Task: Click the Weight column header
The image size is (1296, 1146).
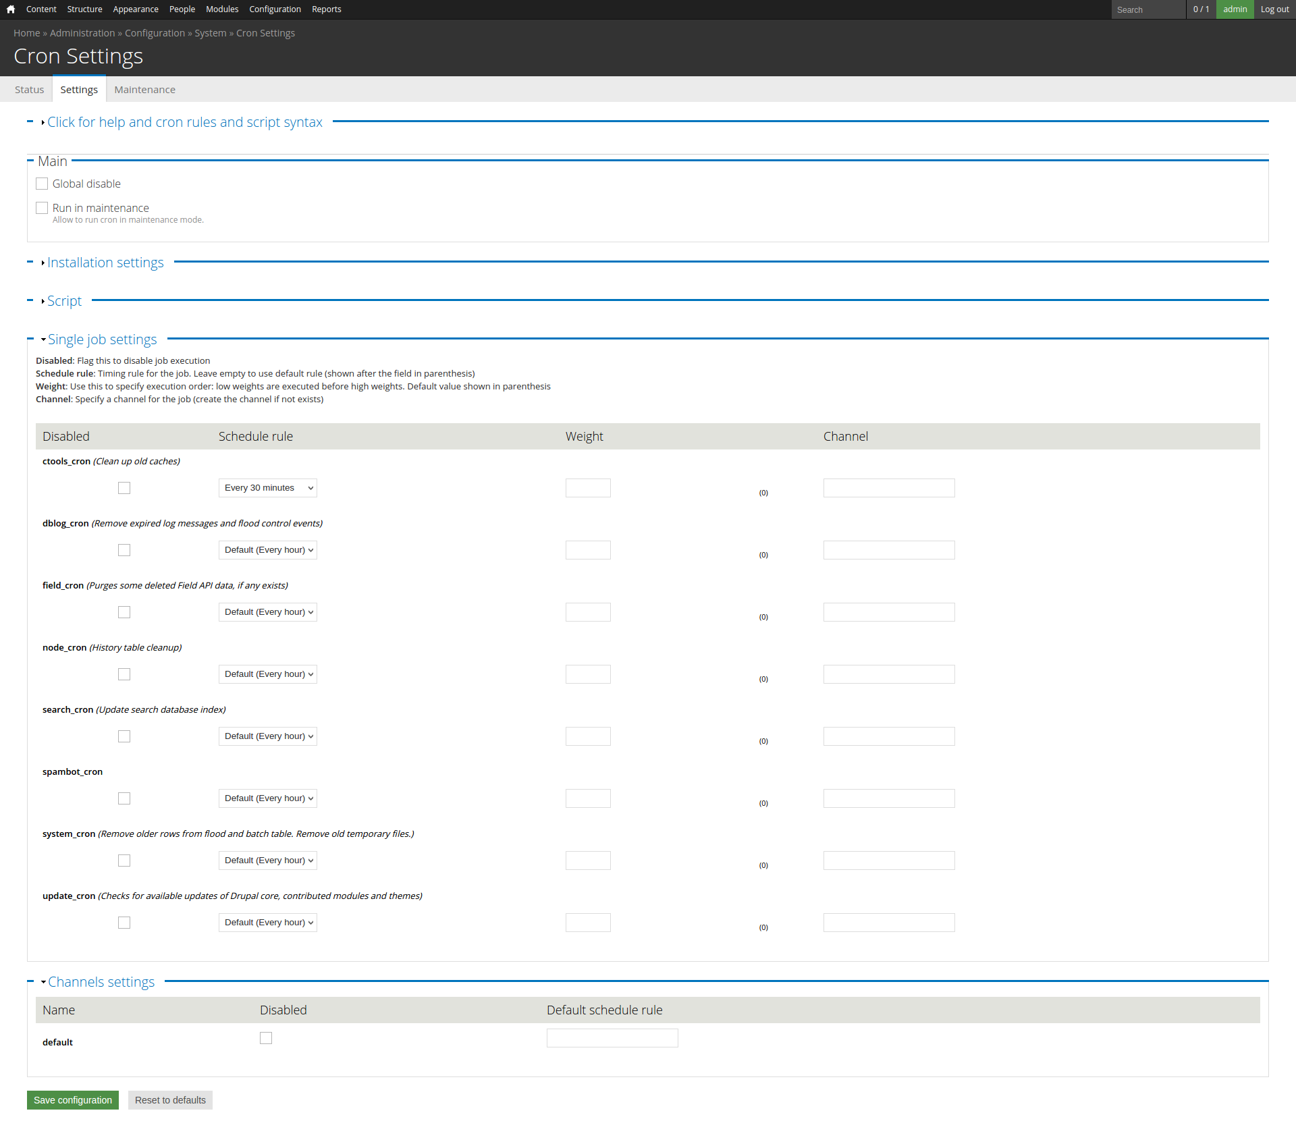Action: (585, 437)
